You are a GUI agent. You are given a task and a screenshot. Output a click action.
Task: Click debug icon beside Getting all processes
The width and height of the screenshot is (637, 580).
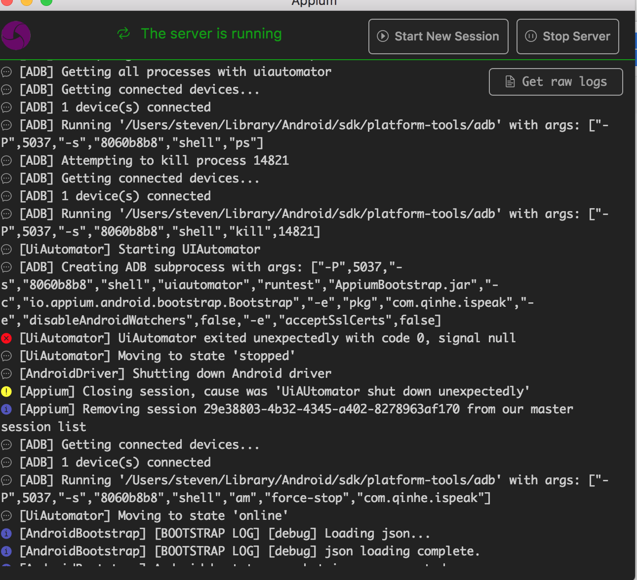[x=6, y=72]
